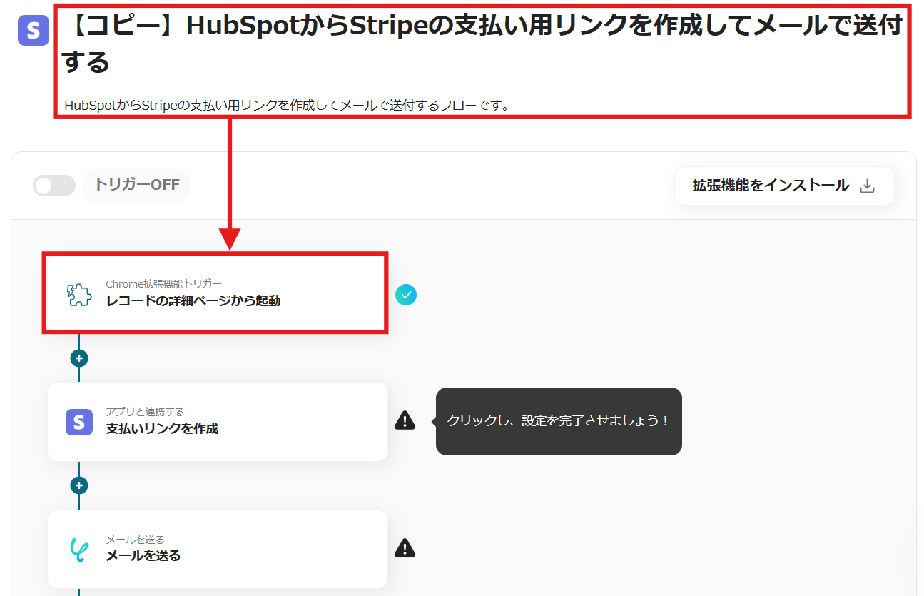Click the warning icon beside メールを送る
Image resolution: width=924 pixels, height=596 pixels.
click(x=405, y=548)
